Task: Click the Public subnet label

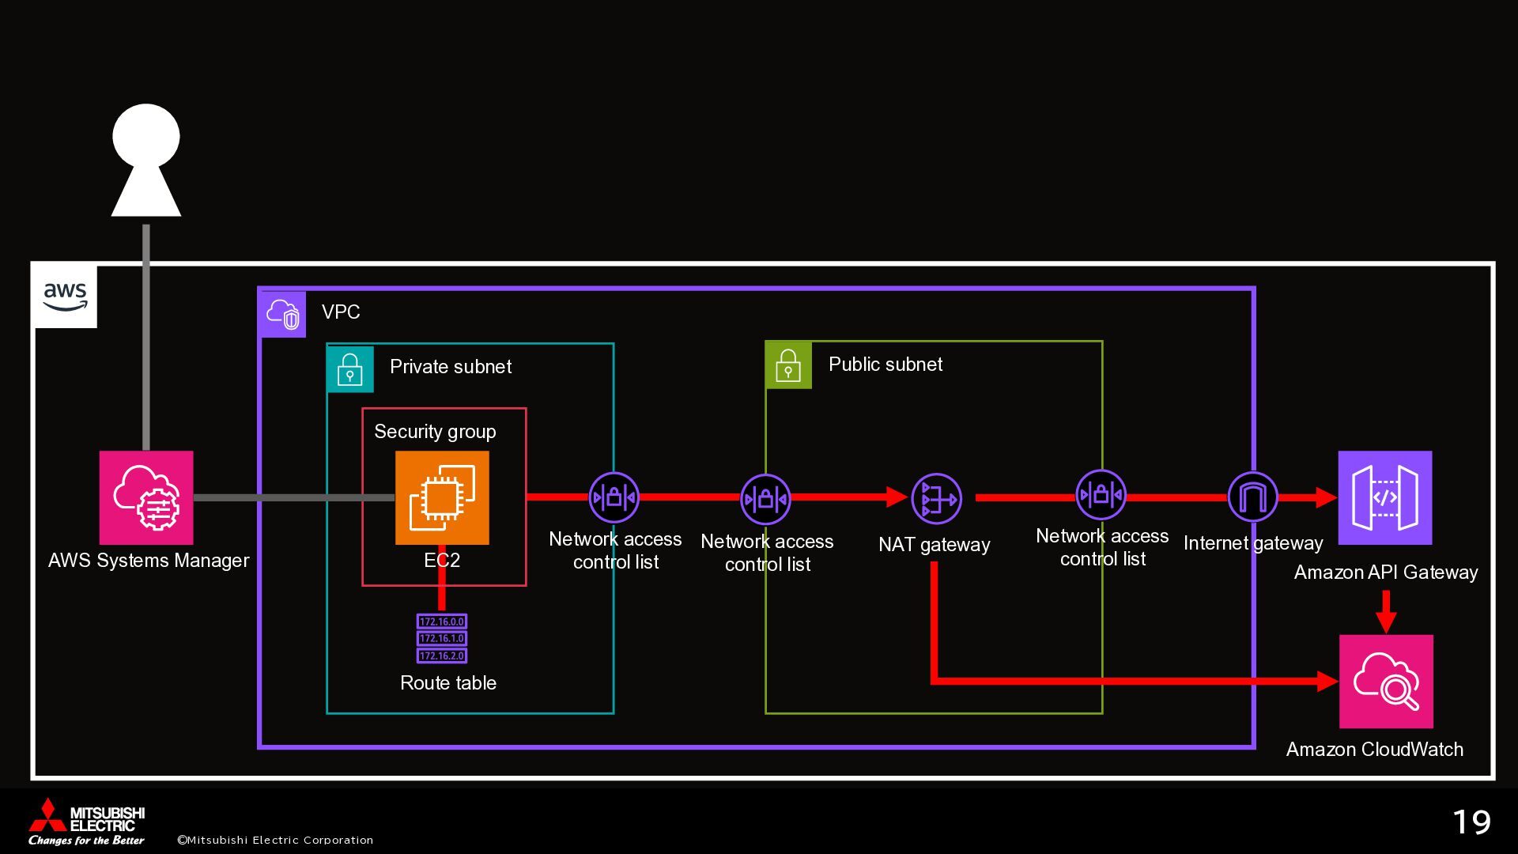Action: click(x=885, y=364)
